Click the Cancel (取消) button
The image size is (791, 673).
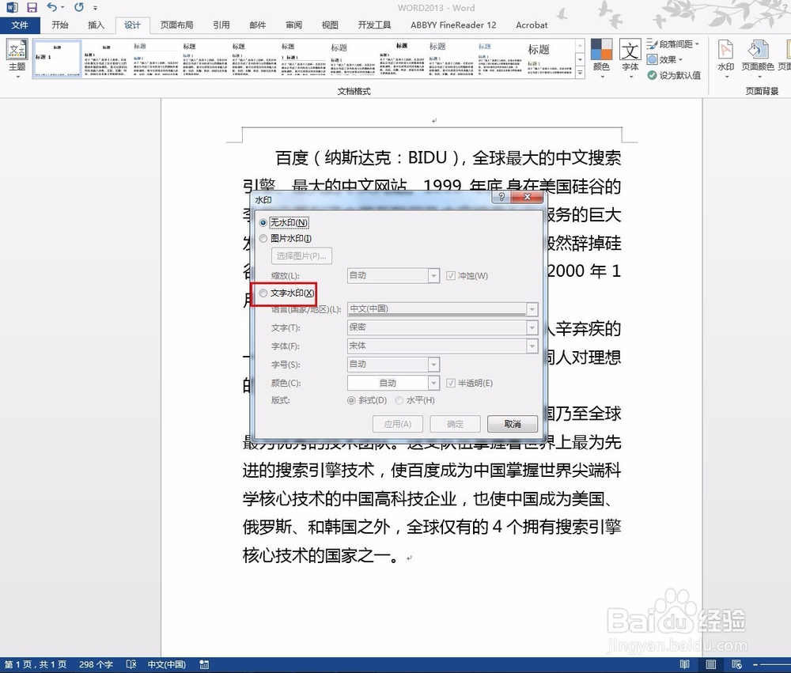[x=513, y=424]
